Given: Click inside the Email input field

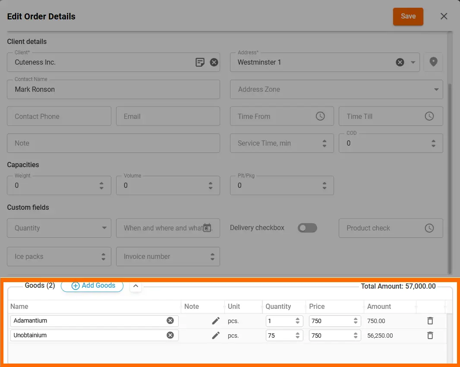Looking at the screenshot, I should (x=168, y=116).
